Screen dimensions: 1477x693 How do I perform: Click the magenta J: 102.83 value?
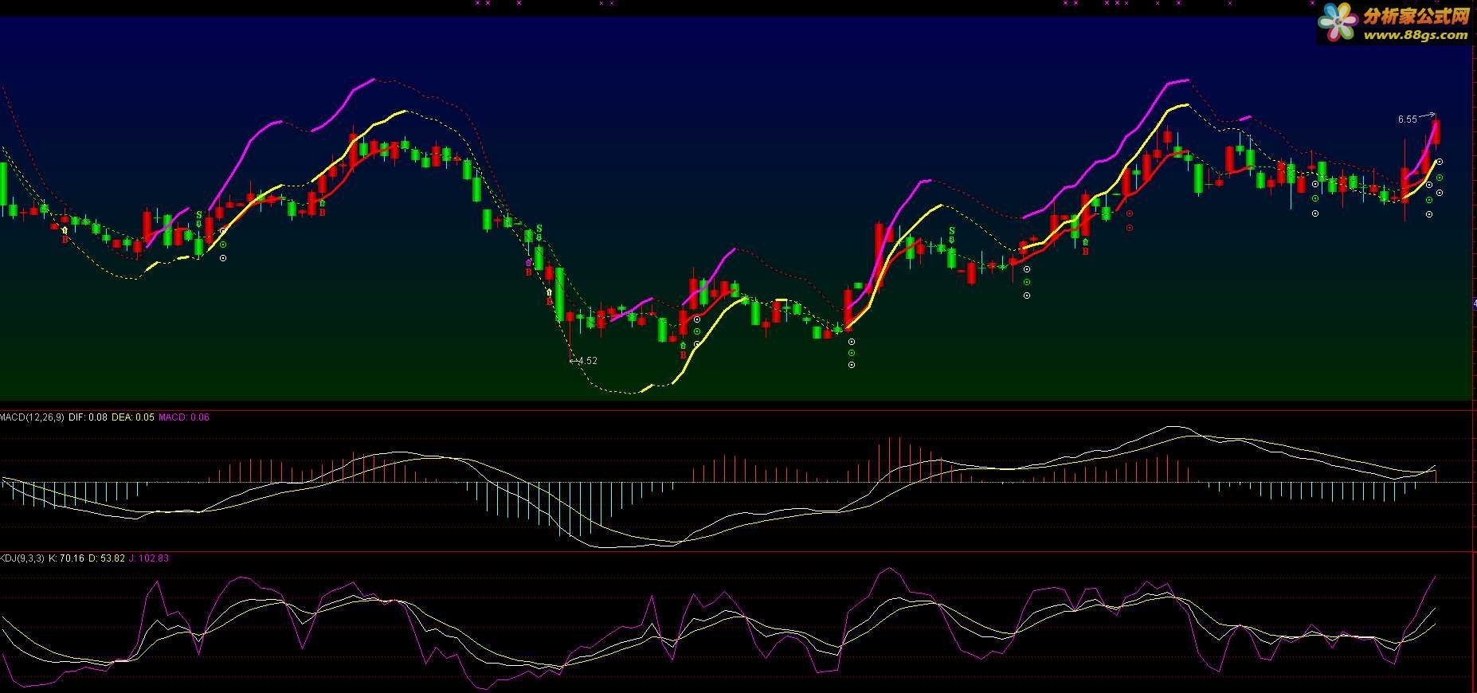tap(149, 558)
